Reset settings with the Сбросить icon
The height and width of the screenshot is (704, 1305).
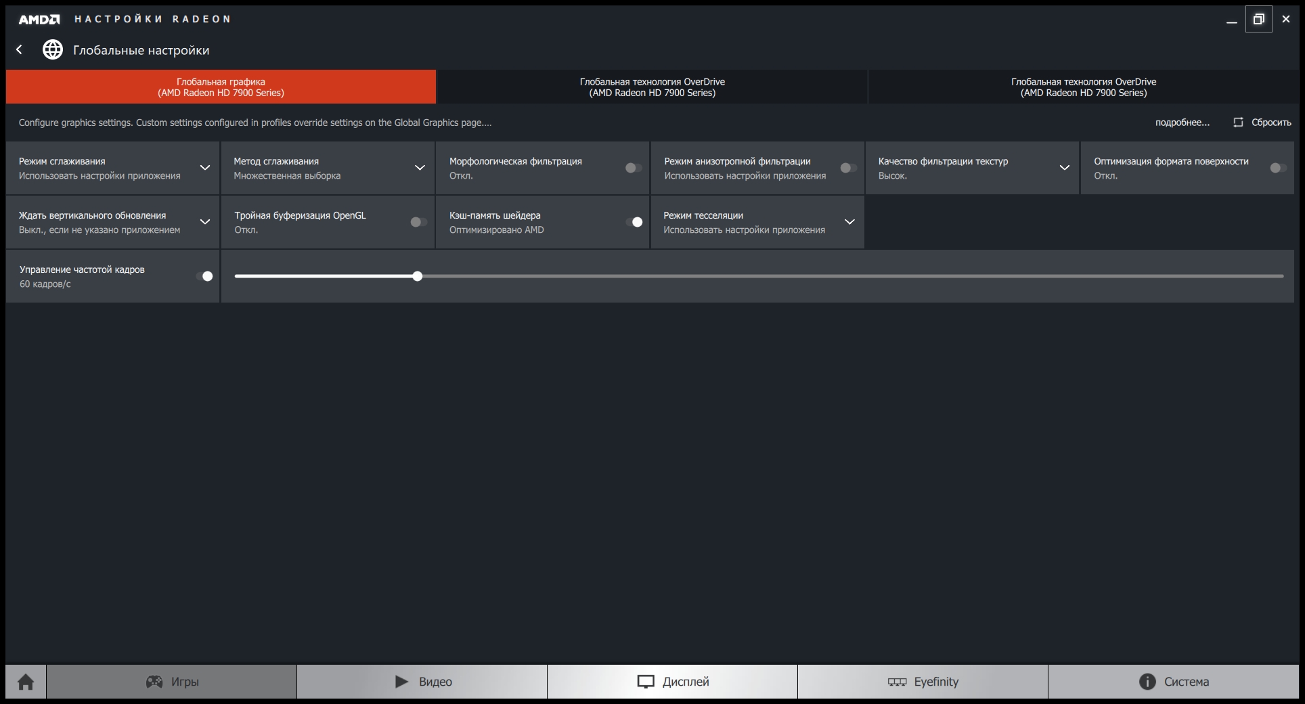pyautogui.click(x=1238, y=123)
